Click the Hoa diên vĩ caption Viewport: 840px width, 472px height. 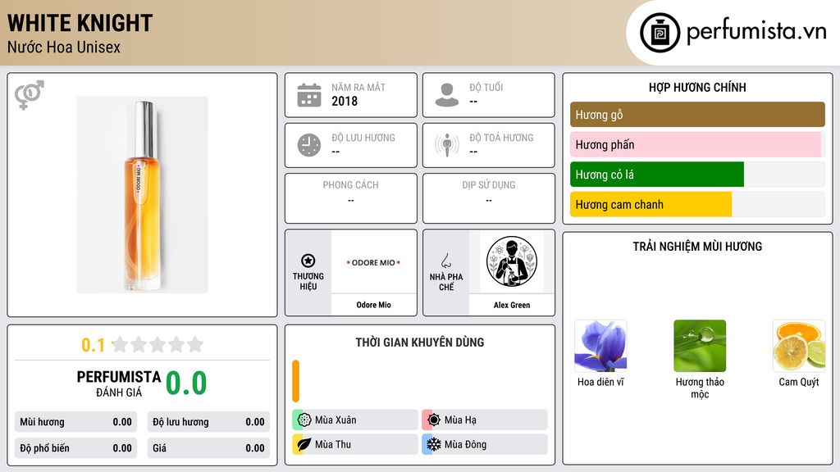pyautogui.click(x=600, y=382)
